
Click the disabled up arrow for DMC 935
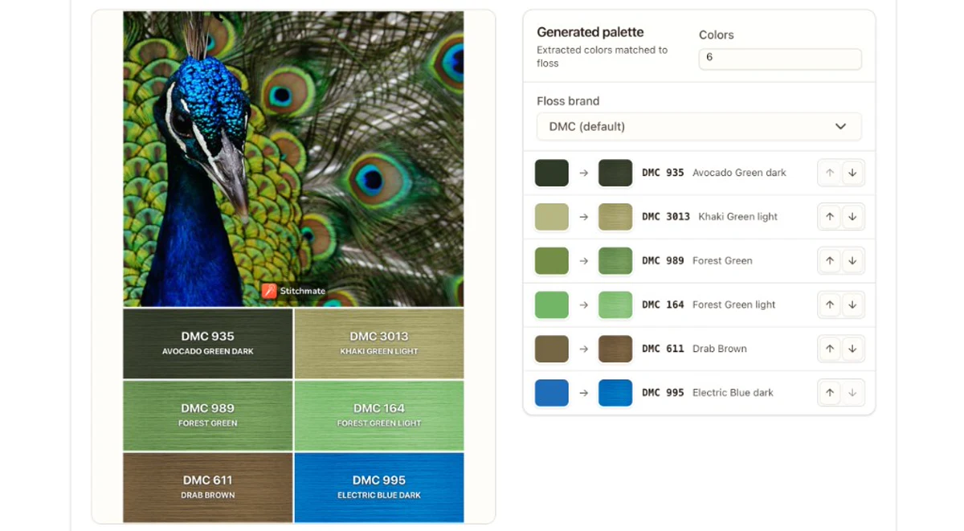tap(830, 173)
